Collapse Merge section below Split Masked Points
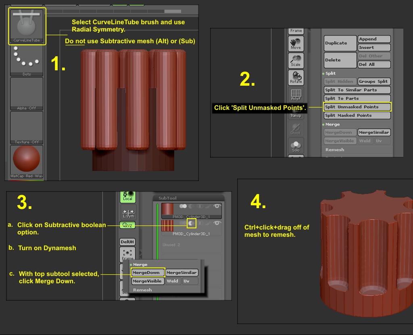The image size is (413, 335). (332, 124)
